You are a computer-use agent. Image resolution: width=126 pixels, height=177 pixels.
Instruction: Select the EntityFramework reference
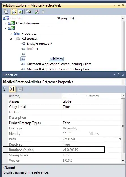pyautogui.click(x=39, y=44)
